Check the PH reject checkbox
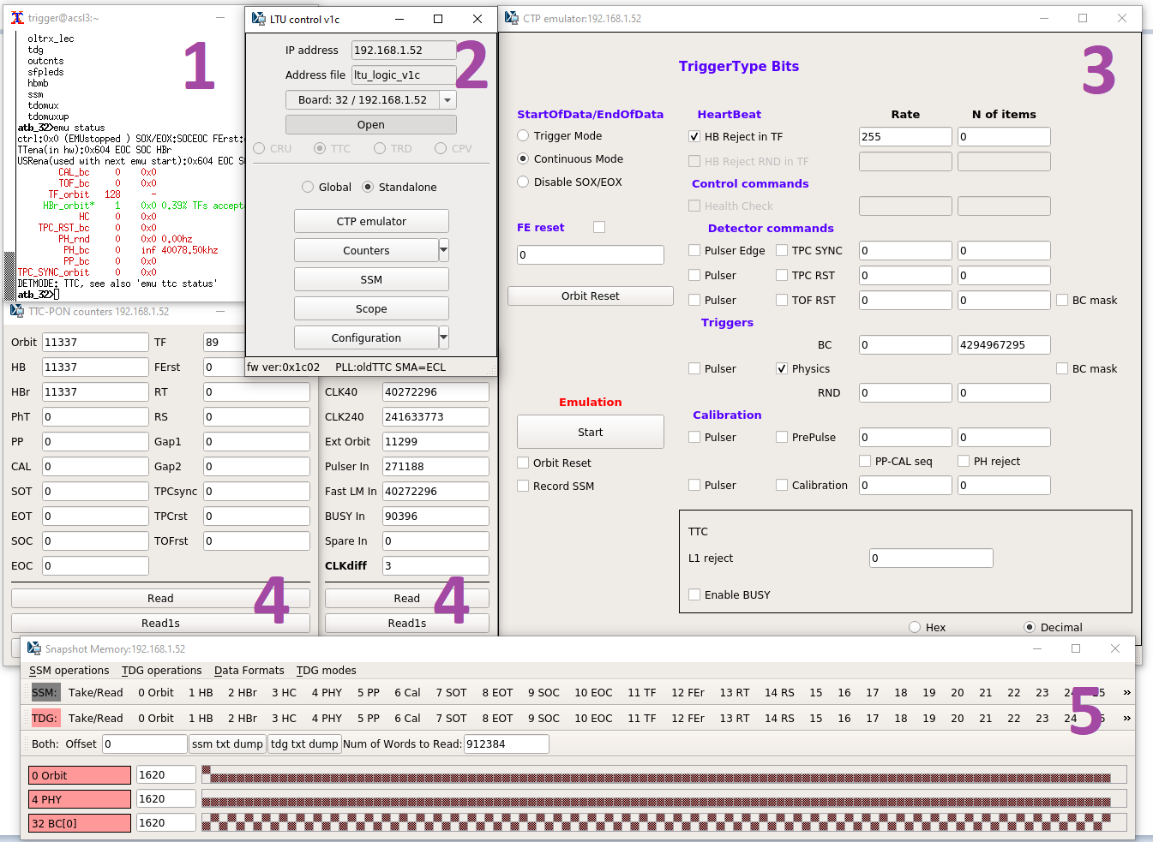 coord(964,461)
